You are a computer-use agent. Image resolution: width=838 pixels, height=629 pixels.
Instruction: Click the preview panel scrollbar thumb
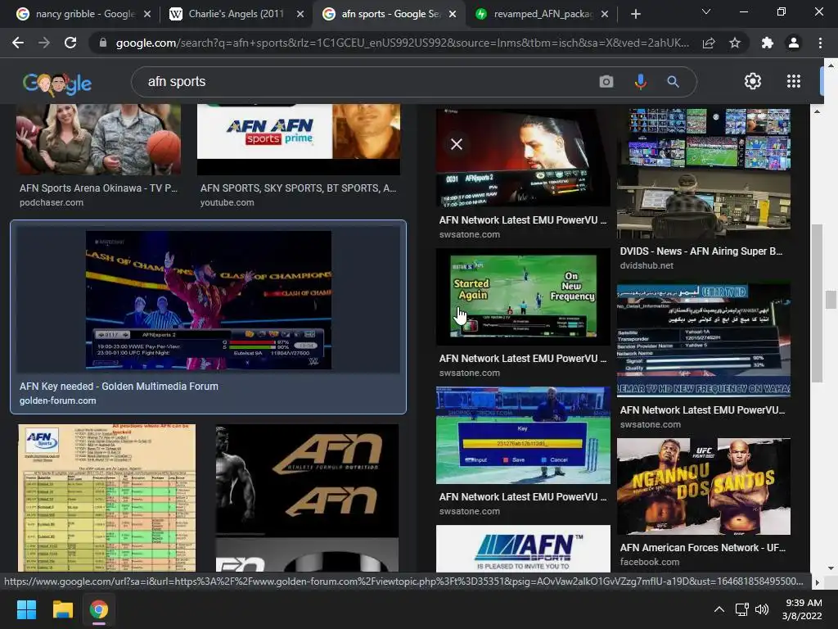[x=817, y=302]
